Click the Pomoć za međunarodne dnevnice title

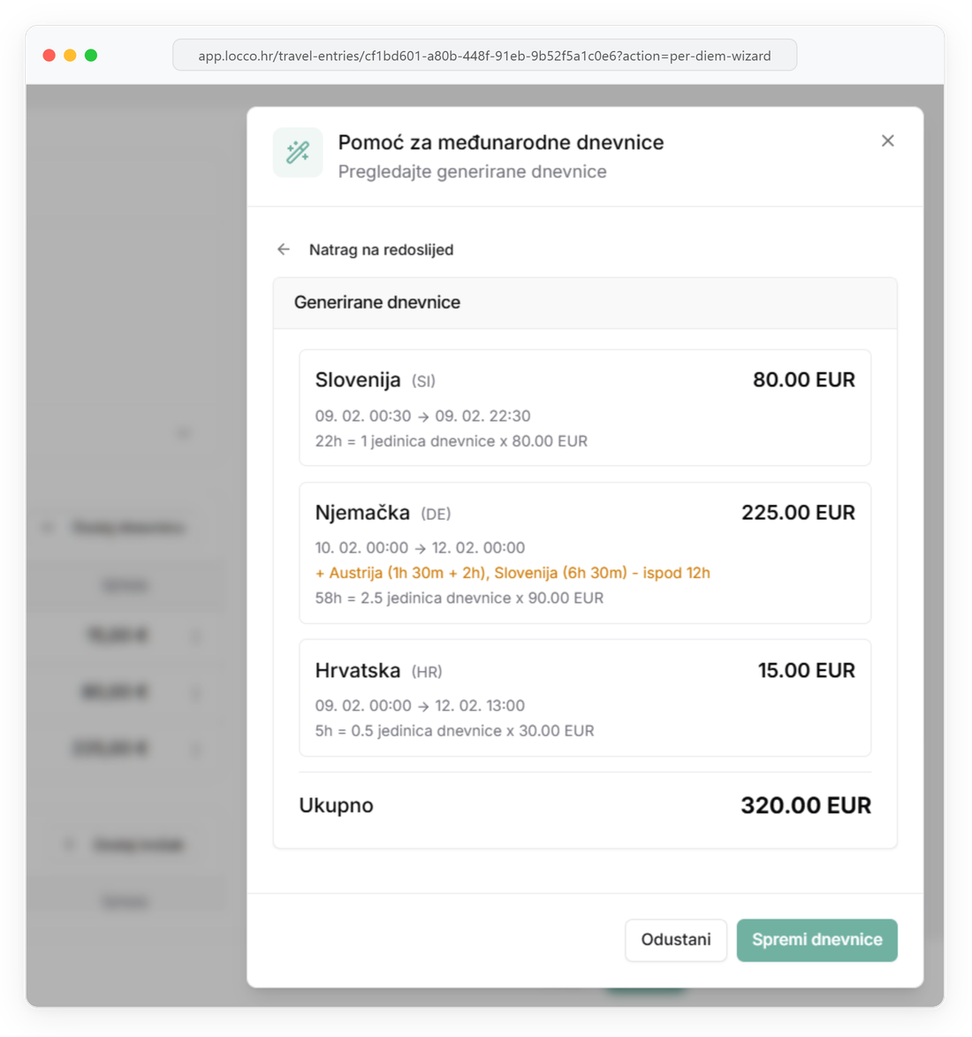point(501,142)
